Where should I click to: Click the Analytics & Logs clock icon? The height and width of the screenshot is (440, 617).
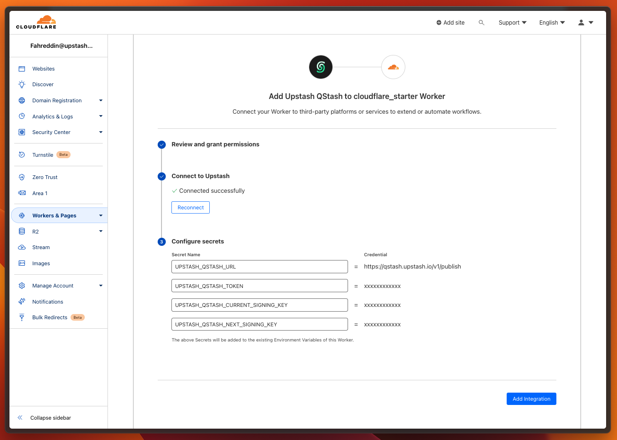[22, 116]
